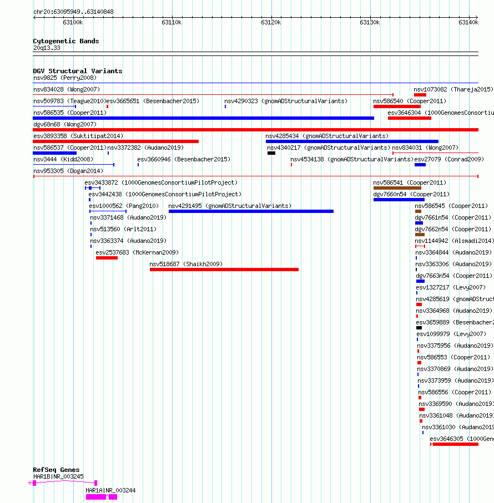The image size is (494, 503).
Task: Click the DGV Structural Variants track title
Action: [x=77, y=71]
